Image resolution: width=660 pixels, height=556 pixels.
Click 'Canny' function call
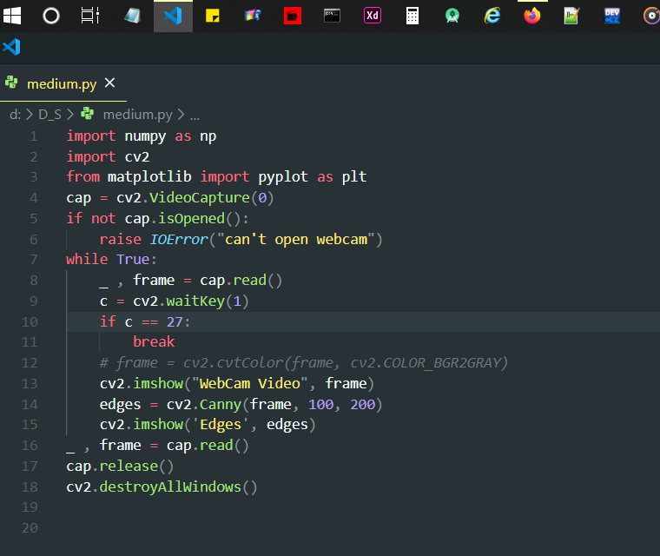pyautogui.click(x=220, y=404)
